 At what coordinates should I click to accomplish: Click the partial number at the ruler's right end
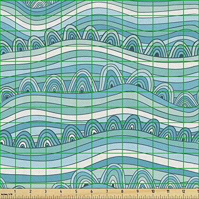198,191
